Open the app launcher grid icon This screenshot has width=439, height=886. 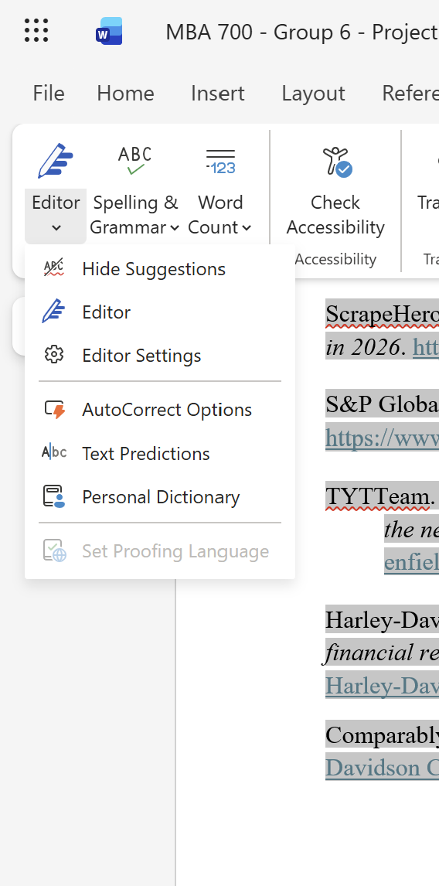click(x=36, y=30)
